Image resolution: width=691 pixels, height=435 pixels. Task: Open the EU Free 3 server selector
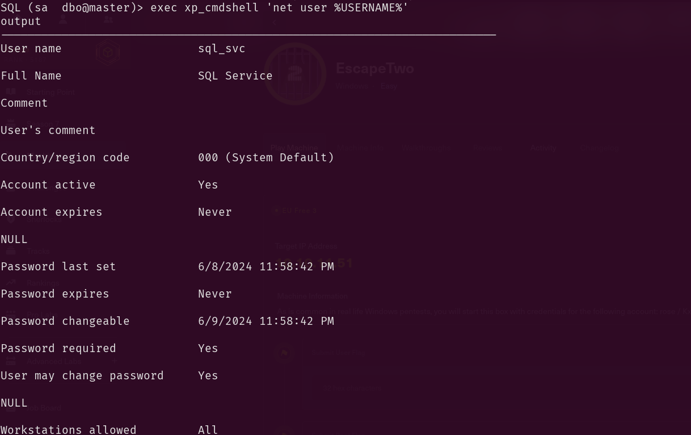point(296,211)
